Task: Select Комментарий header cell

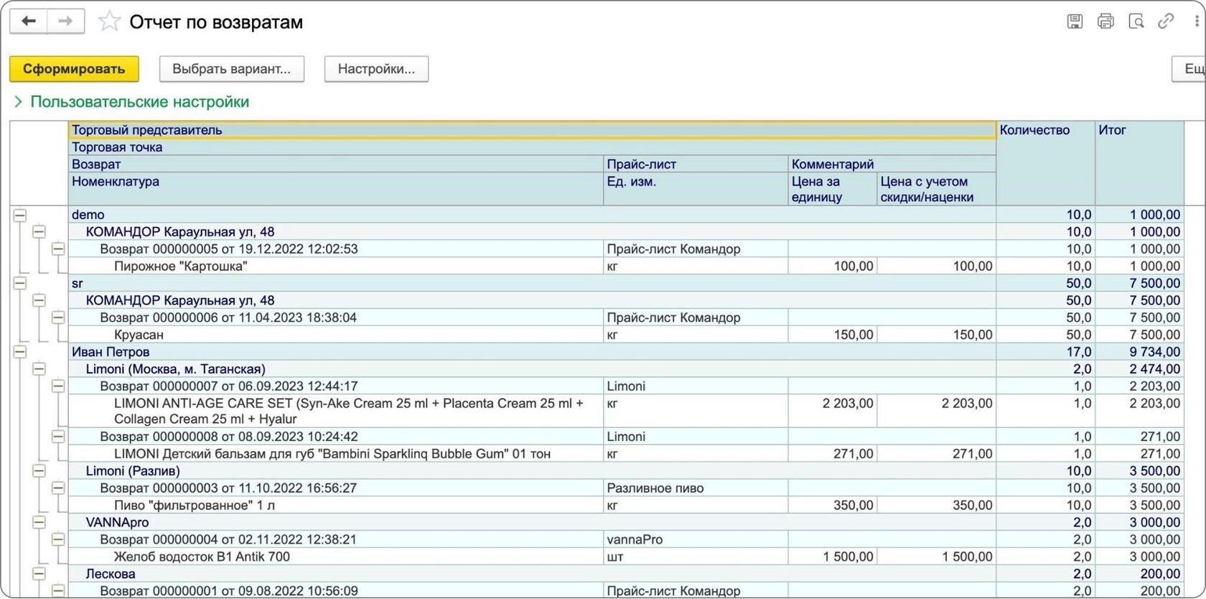Action: (892, 164)
